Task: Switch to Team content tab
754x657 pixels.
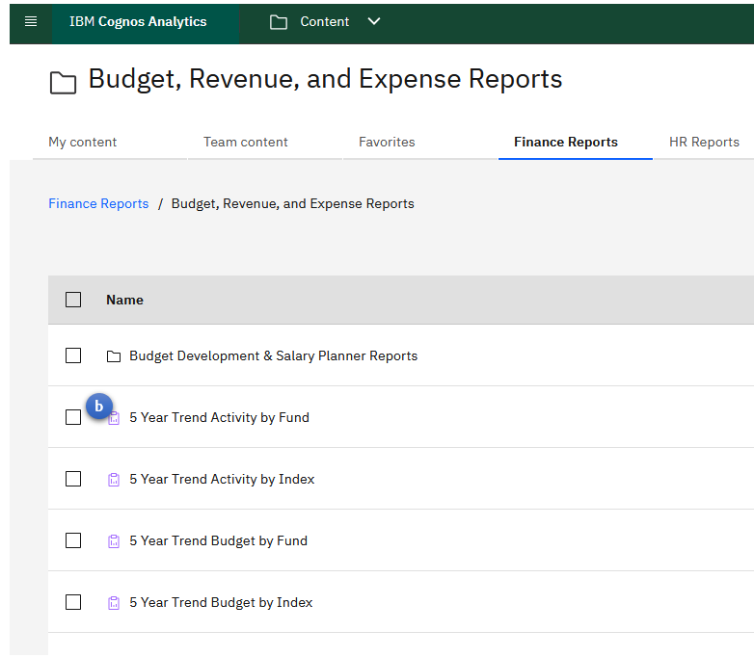Action: point(246,143)
